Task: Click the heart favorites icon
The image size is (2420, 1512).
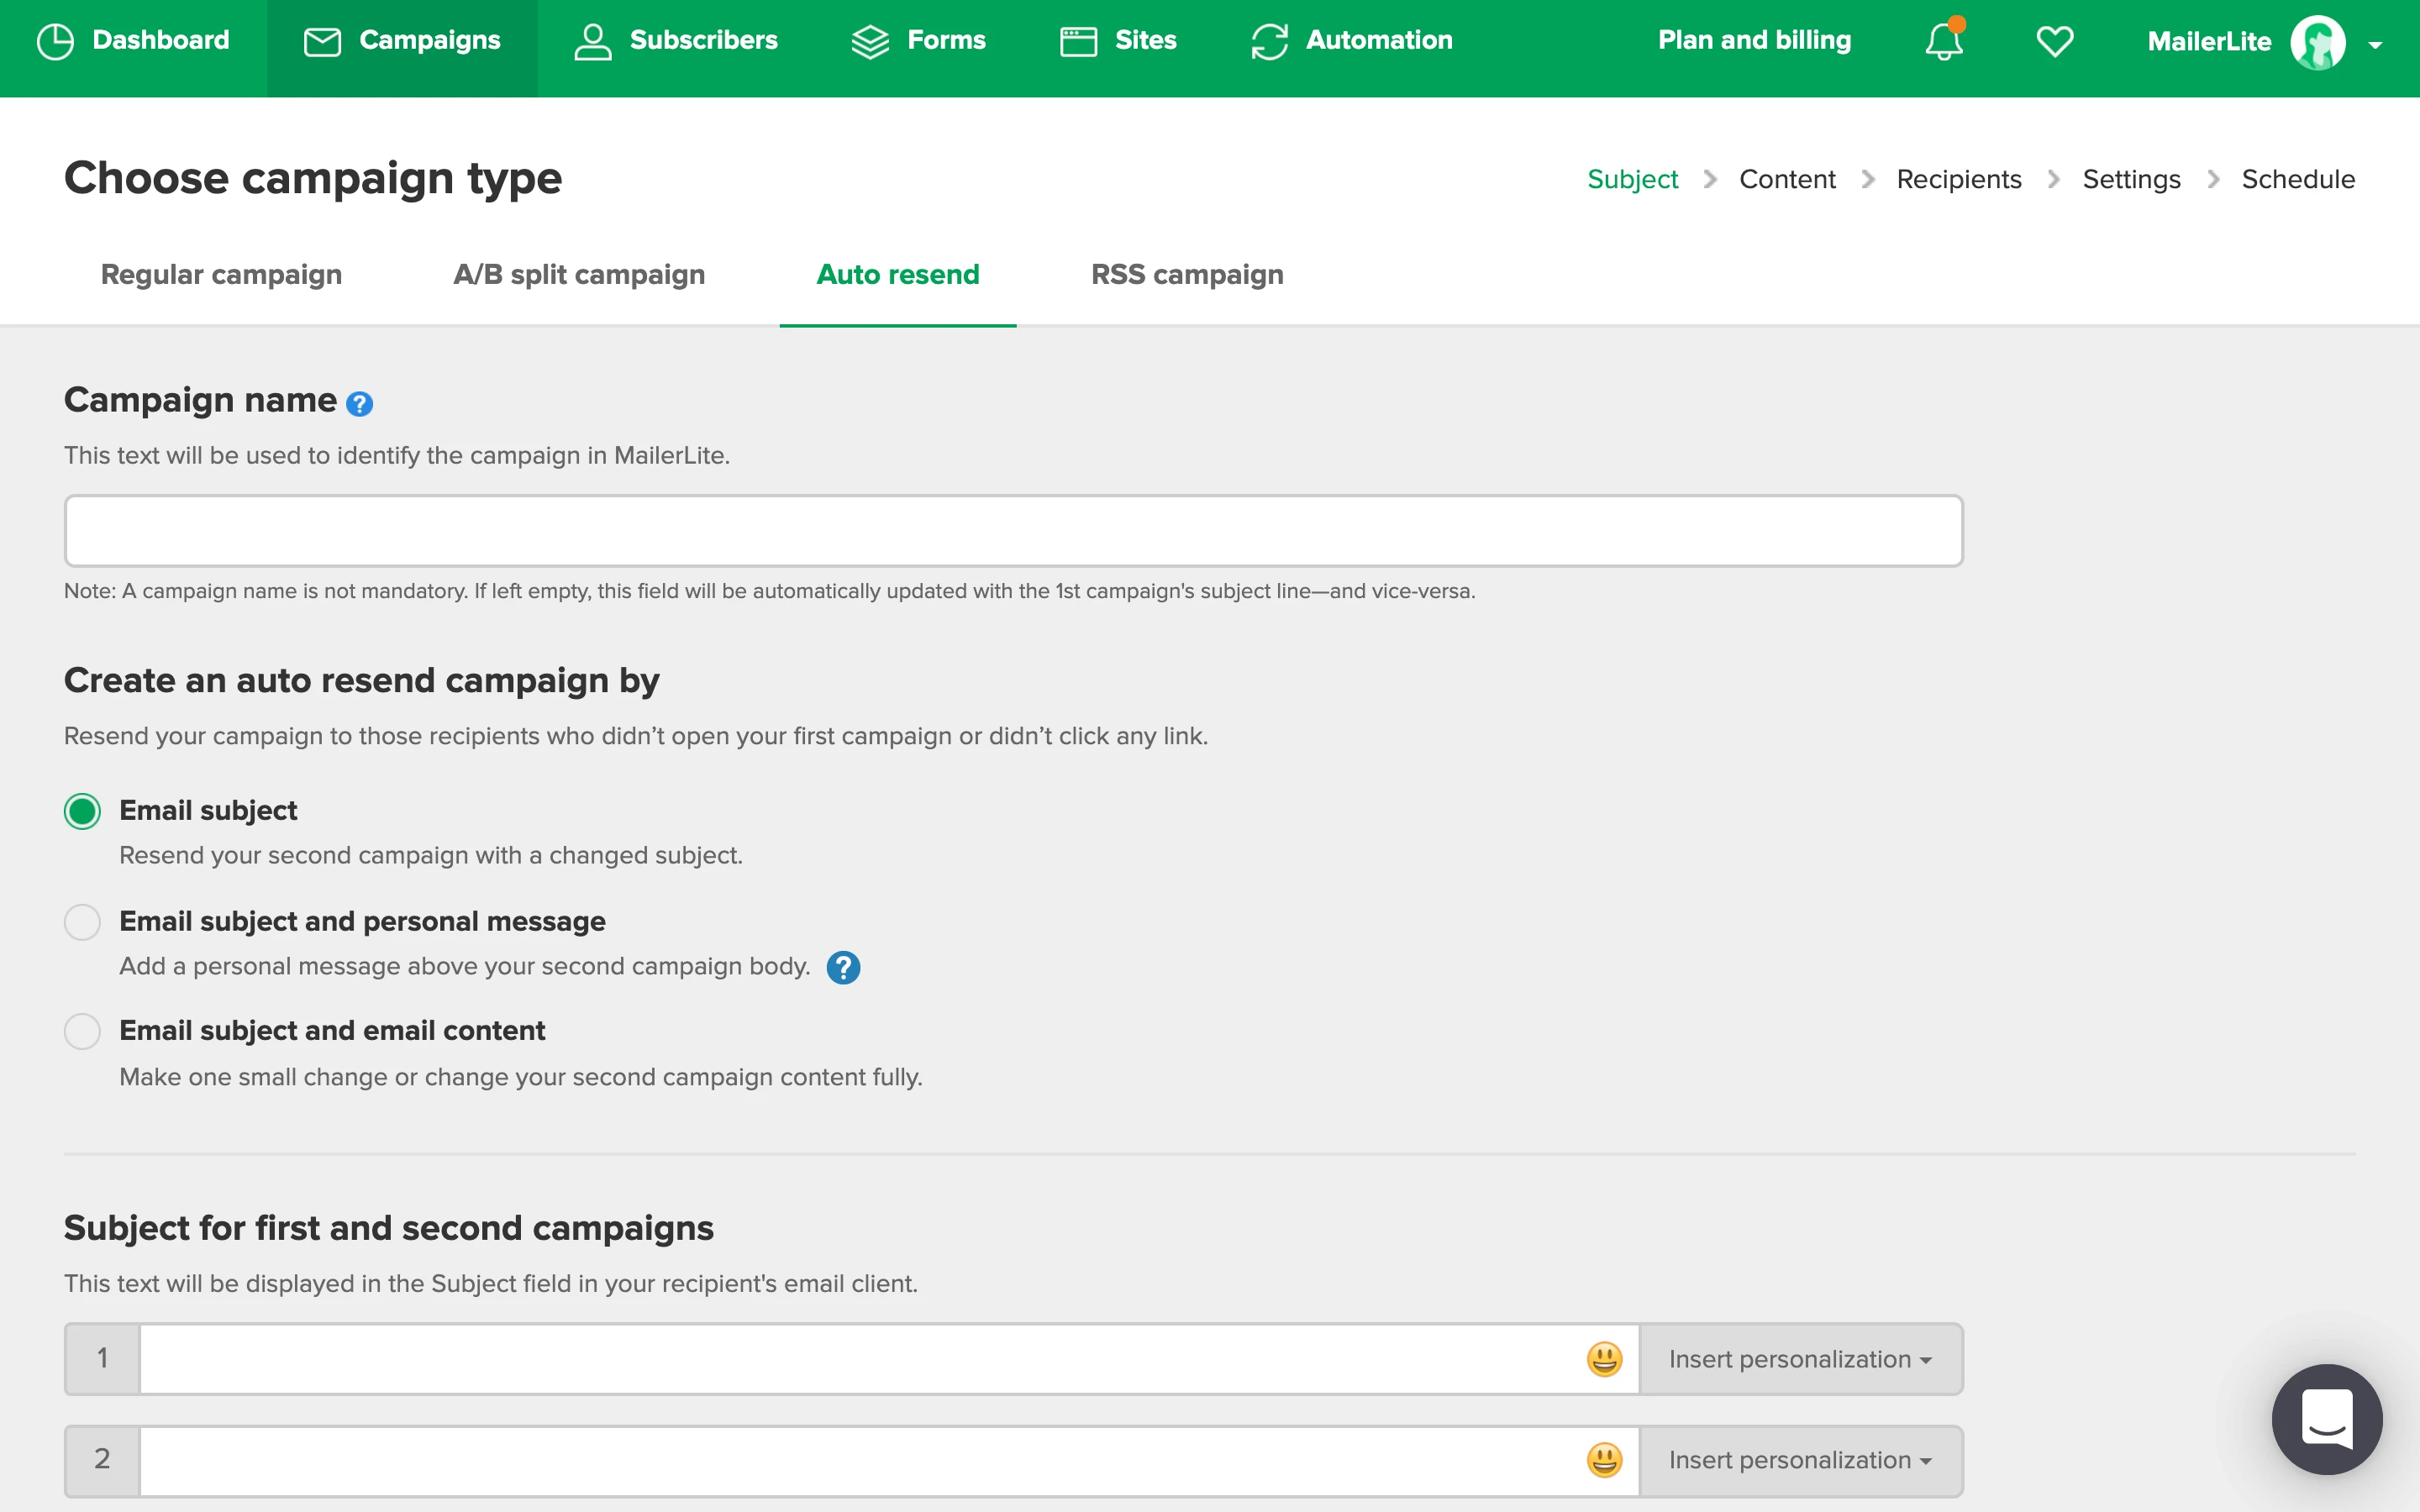Action: coord(2054,41)
